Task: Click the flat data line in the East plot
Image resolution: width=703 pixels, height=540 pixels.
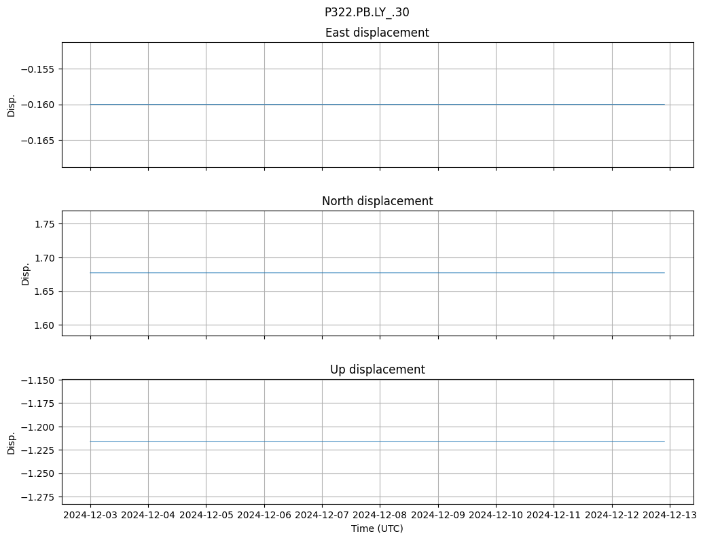Action: [x=377, y=105]
